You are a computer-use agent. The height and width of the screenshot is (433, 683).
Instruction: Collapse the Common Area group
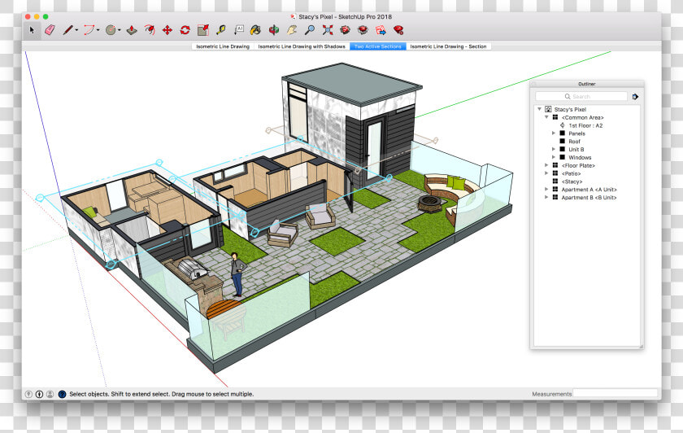tap(546, 117)
